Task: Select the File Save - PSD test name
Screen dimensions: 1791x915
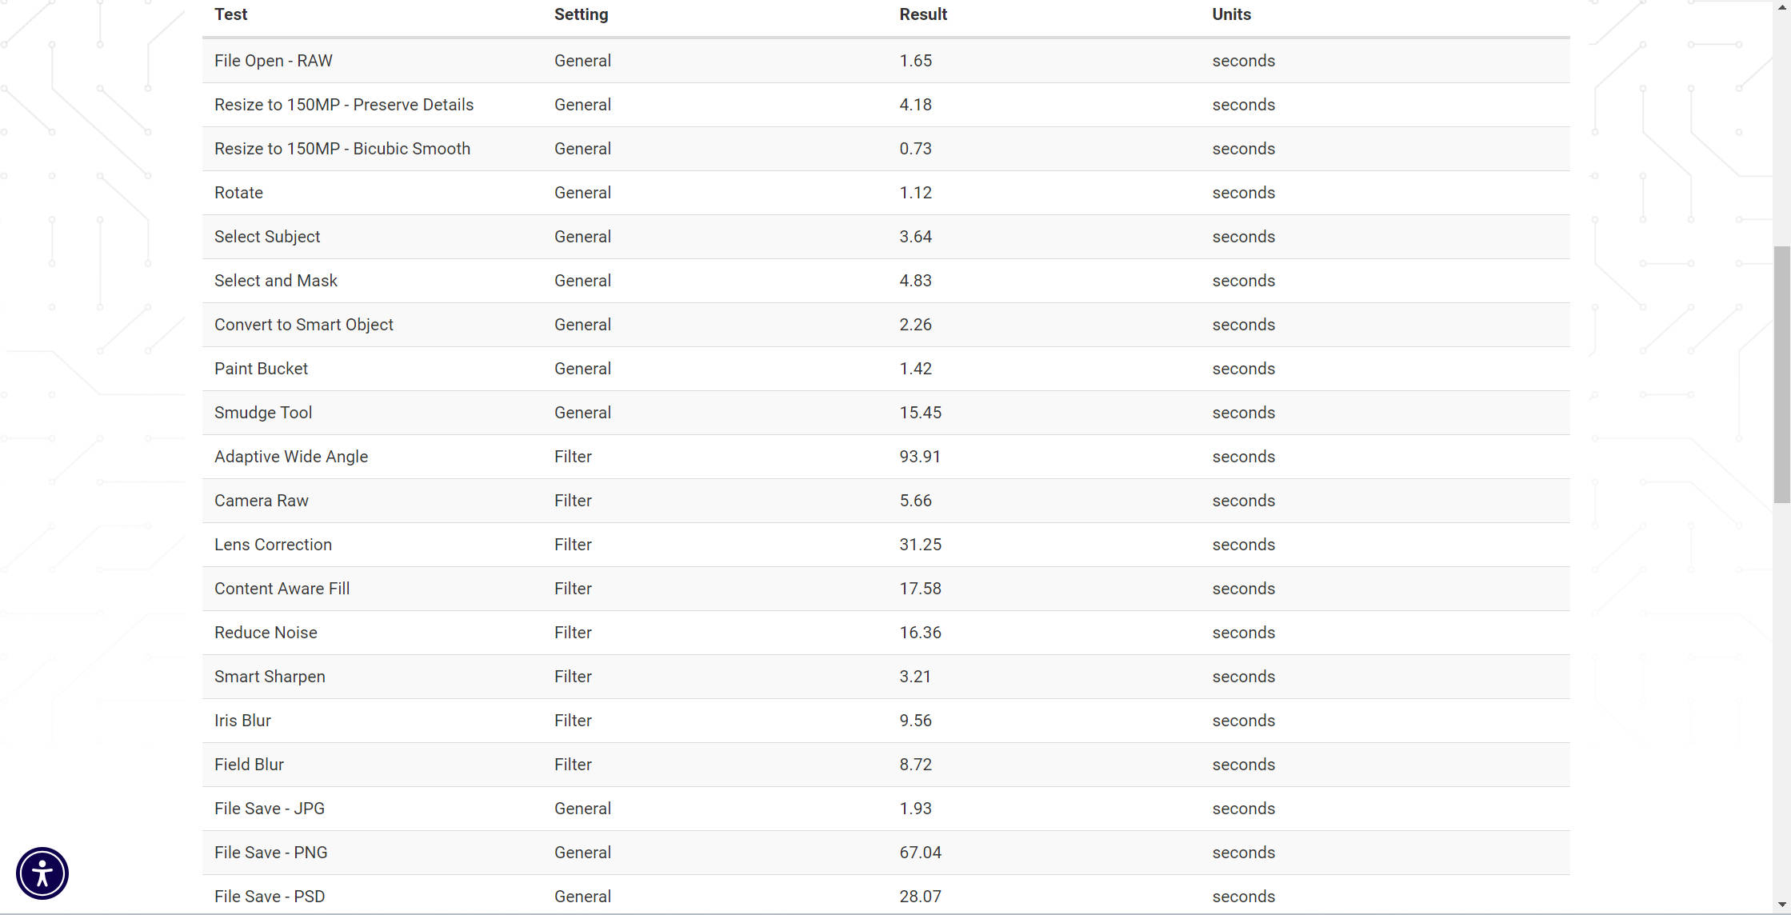Action: click(270, 897)
